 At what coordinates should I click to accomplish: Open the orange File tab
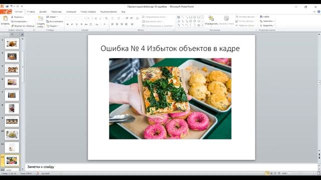click(x=6, y=11)
